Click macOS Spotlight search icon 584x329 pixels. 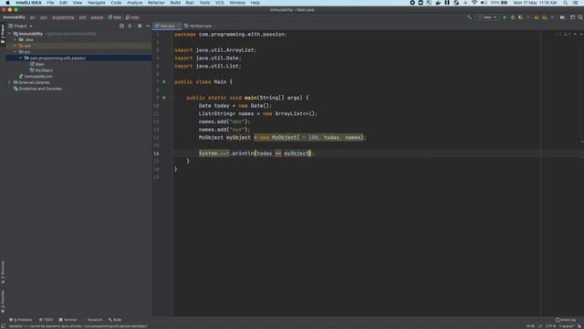coord(566,3)
